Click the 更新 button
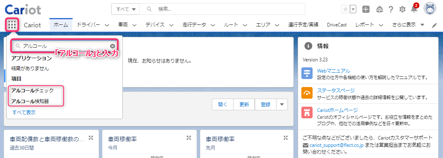The width and height of the screenshot is (443, 158). click(244, 104)
